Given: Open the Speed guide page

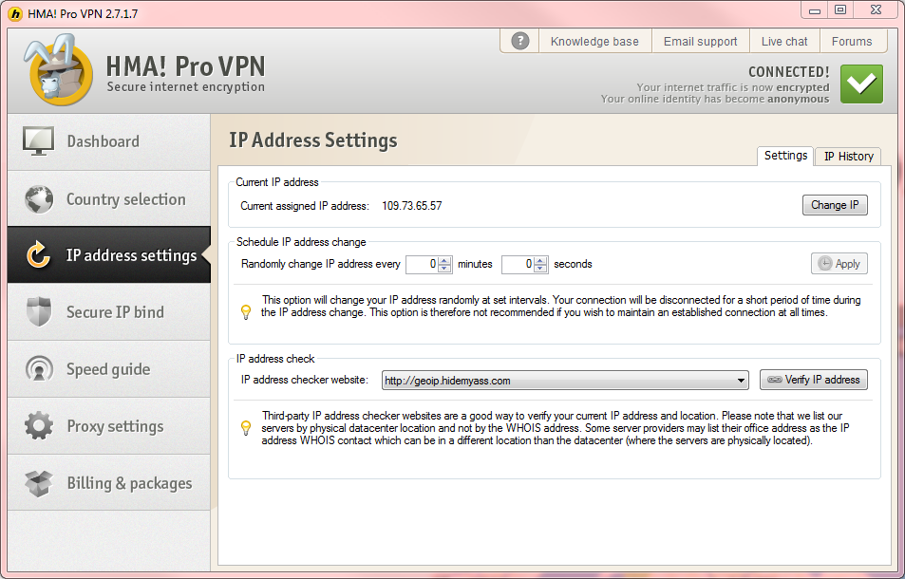Looking at the screenshot, I should 109,369.
